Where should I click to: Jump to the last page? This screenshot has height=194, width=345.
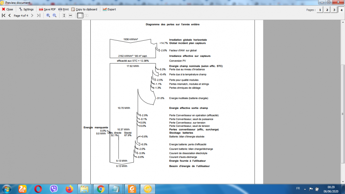(x=38, y=16)
